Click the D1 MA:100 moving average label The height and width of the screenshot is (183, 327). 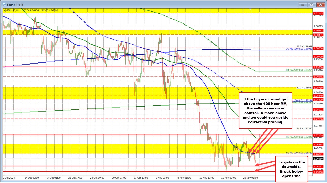click(x=299, y=48)
